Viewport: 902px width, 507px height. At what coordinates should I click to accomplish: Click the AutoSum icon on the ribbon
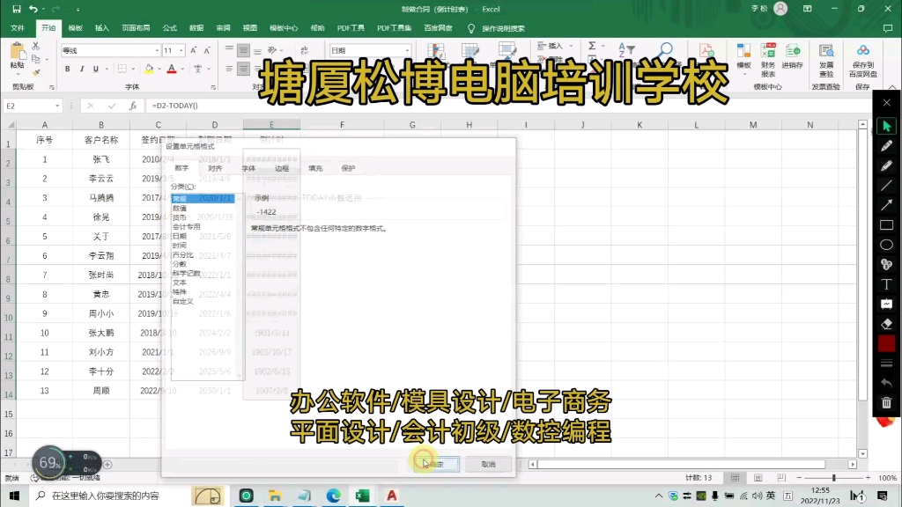coord(592,46)
